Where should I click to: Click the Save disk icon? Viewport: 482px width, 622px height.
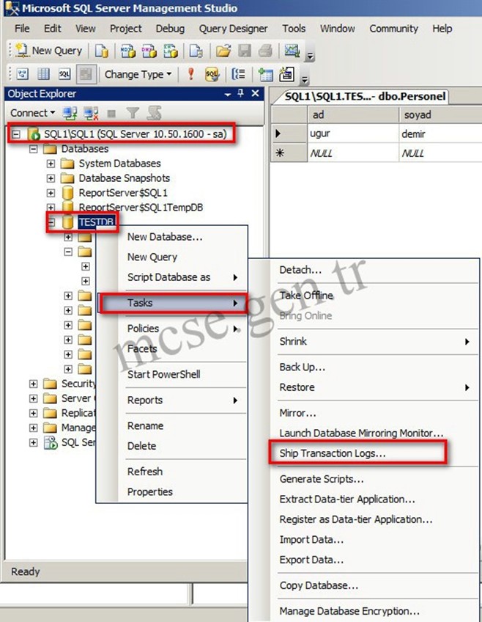pos(245,51)
